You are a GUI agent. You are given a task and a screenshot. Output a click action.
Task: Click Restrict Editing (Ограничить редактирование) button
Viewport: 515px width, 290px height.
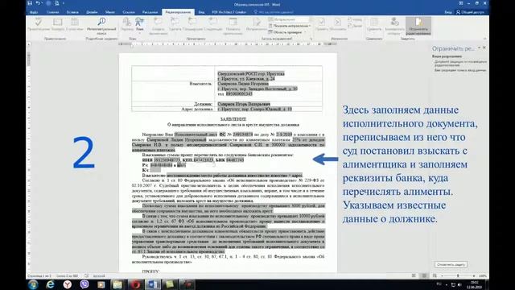point(418,26)
